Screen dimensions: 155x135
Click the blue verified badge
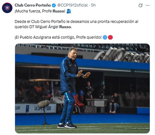pyautogui.click(x=54, y=5)
